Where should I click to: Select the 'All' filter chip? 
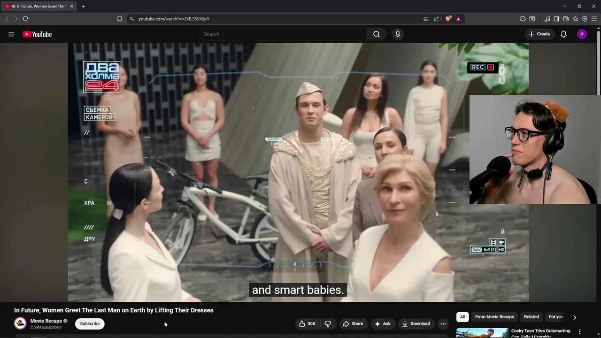pos(462,317)
